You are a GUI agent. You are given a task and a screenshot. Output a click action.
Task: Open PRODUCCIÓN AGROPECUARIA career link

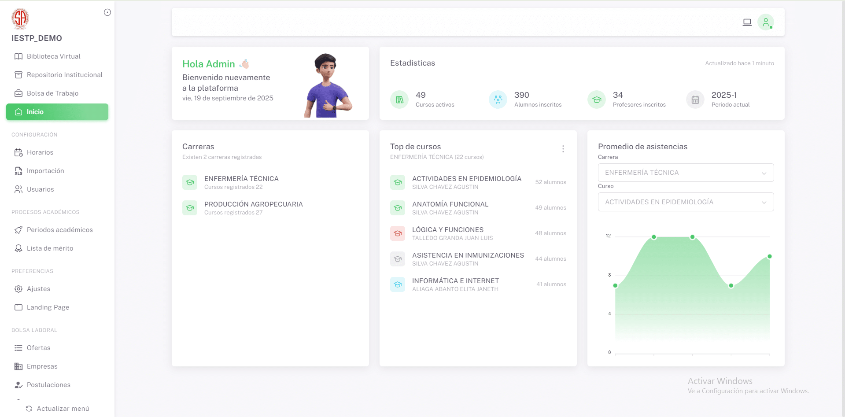coord(253,204)
